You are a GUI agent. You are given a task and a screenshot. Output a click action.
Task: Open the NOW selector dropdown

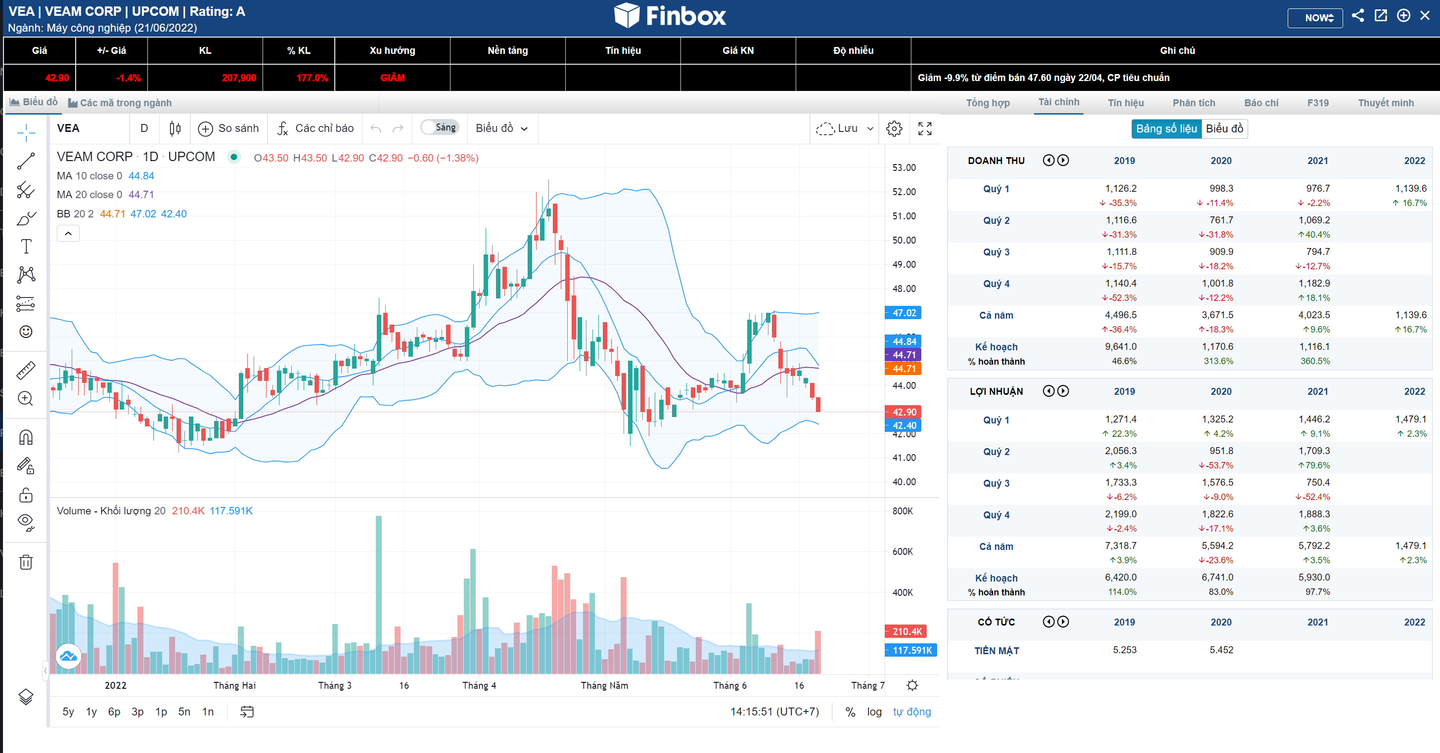point(1315,18)
